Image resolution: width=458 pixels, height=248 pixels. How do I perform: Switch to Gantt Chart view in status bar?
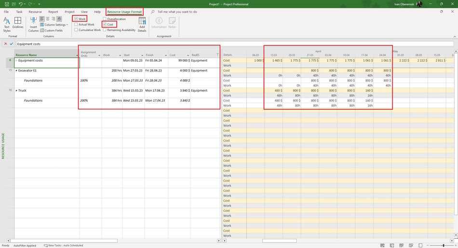(382, 246)
